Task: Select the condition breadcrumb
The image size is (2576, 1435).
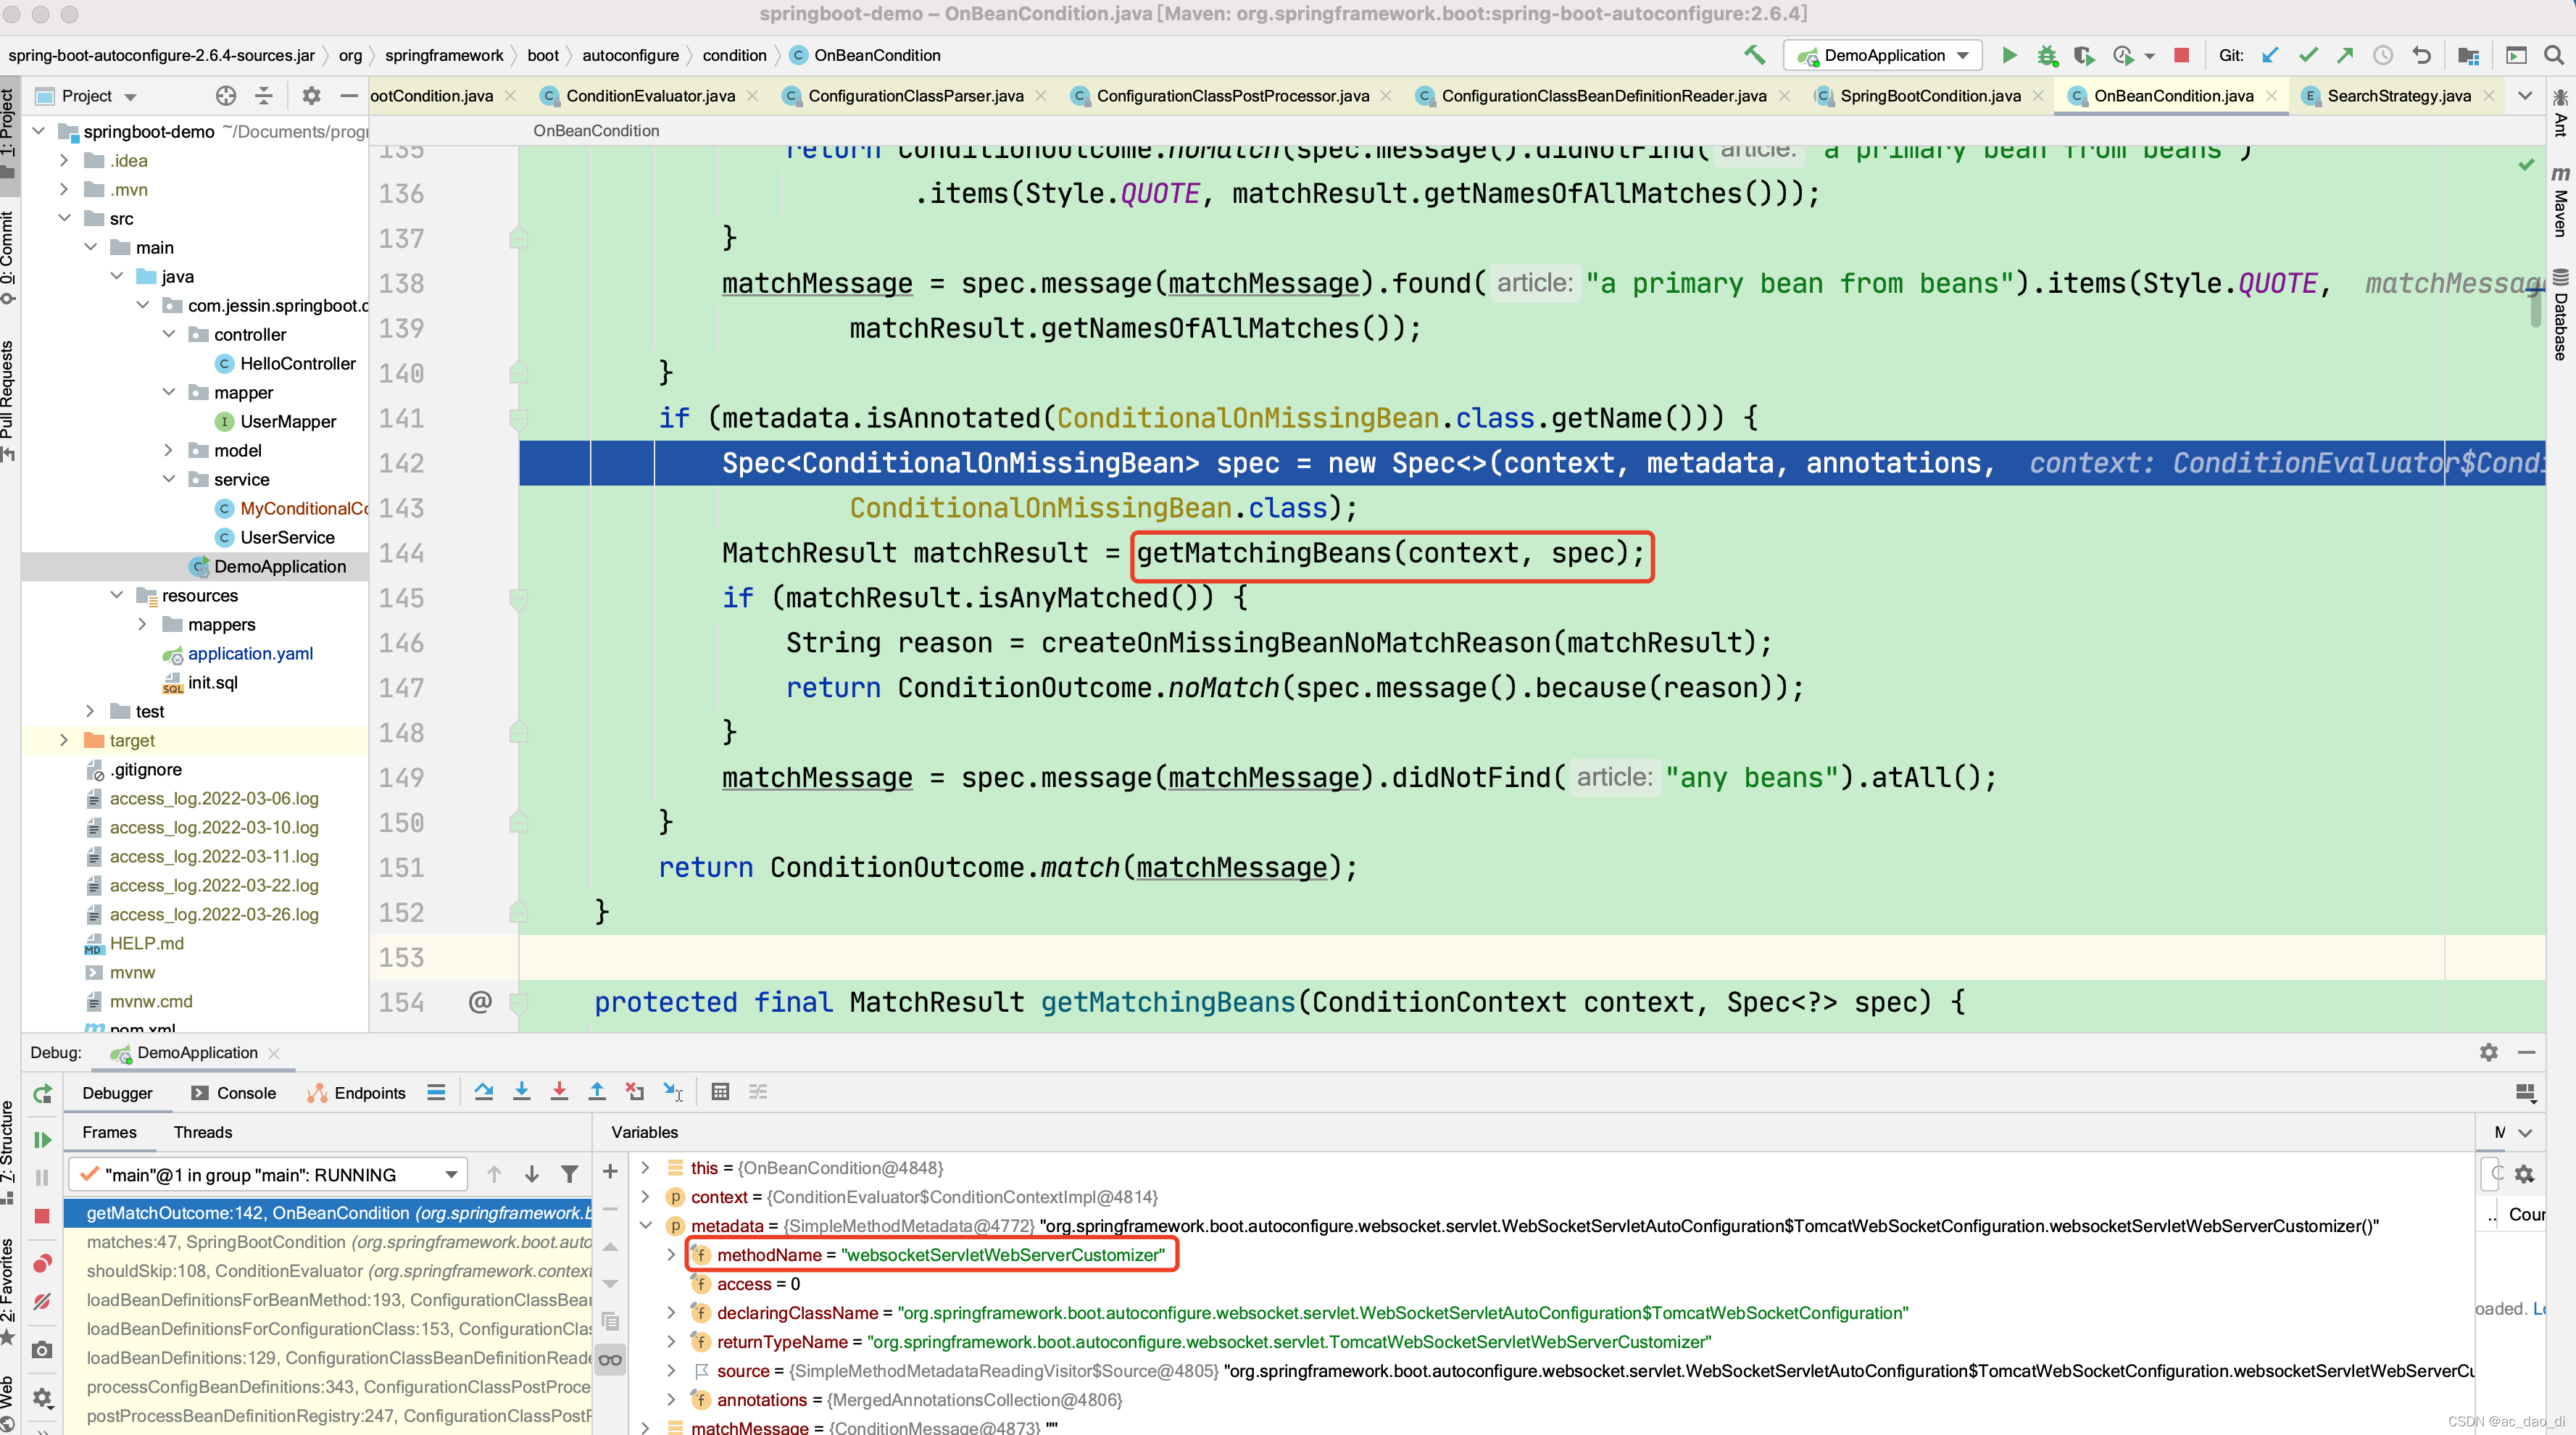Action: 734,55
